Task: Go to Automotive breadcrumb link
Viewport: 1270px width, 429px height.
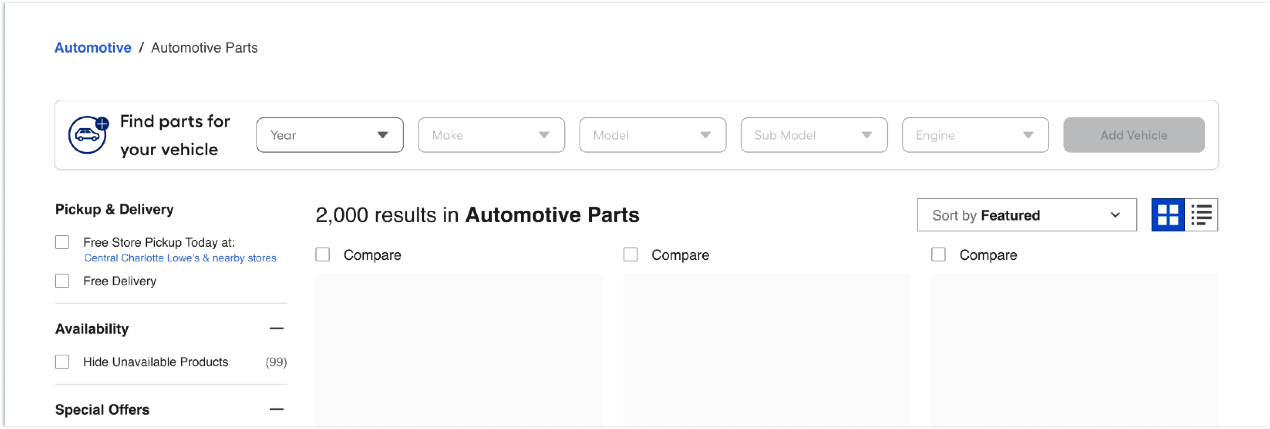Action: click(93, 48)
